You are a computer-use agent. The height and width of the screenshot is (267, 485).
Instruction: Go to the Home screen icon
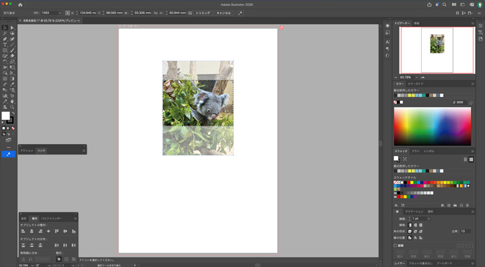tap(20, 5)
